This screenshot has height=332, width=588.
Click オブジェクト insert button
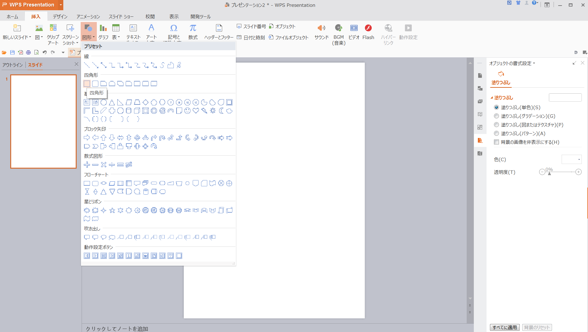click(282, 26)
